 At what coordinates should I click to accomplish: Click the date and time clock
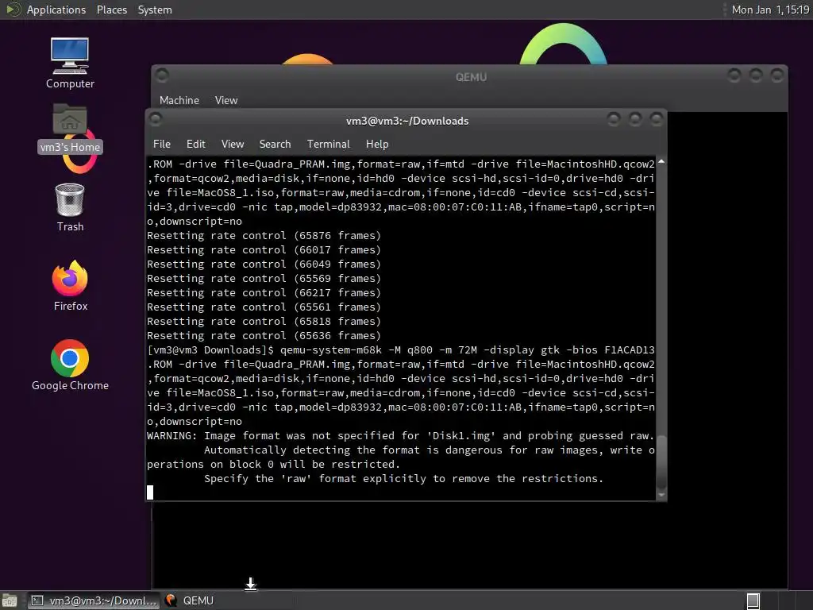(770, 10)
